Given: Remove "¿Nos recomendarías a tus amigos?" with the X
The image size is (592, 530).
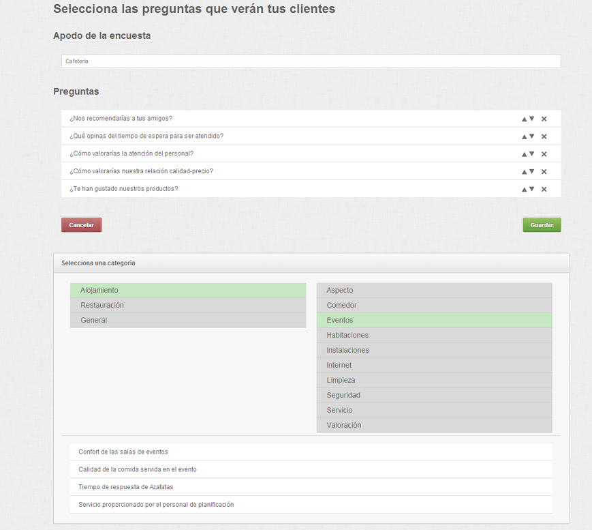Looking at the screenshot, I should pyautogui.click(x=544, y=118).
